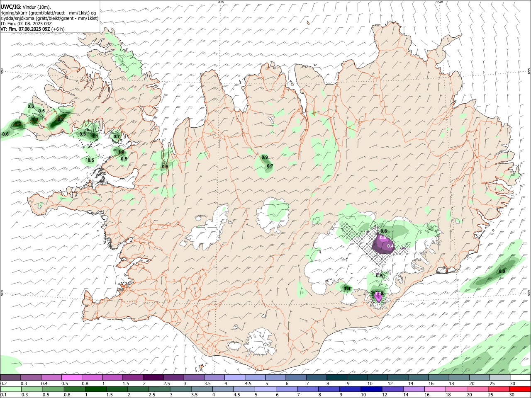Screen dimensions: 531x398
Task: Click the '20W' longitude label
Action: 221,2
